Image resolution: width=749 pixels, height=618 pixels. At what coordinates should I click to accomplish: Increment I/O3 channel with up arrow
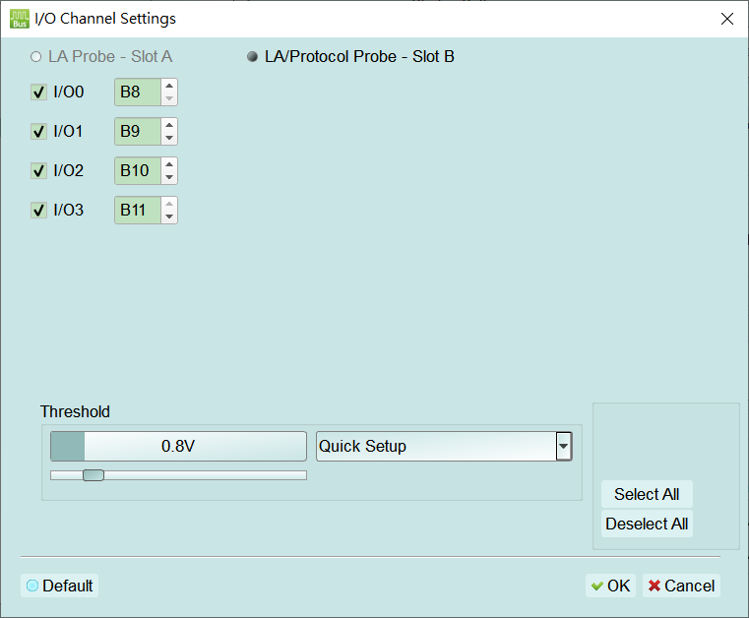(169, 204)
